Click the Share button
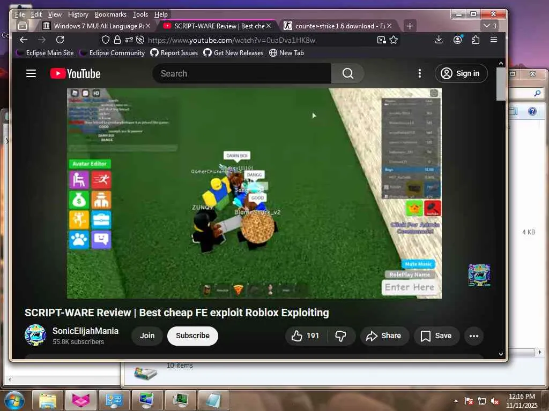The width and height of the screenshot is (549, 411). (x=384, y=336)
